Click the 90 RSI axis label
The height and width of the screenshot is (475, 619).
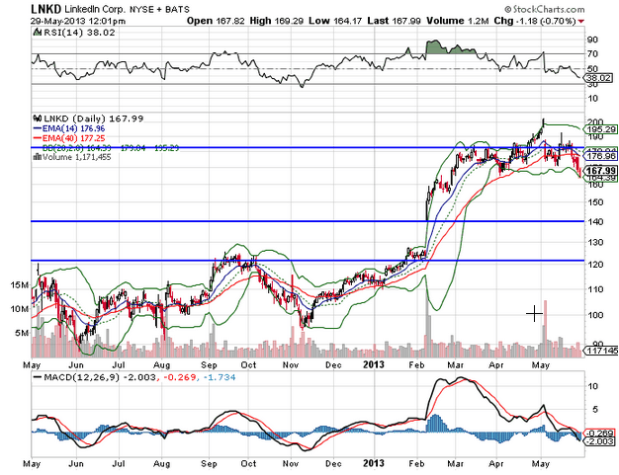coord(593,40)
